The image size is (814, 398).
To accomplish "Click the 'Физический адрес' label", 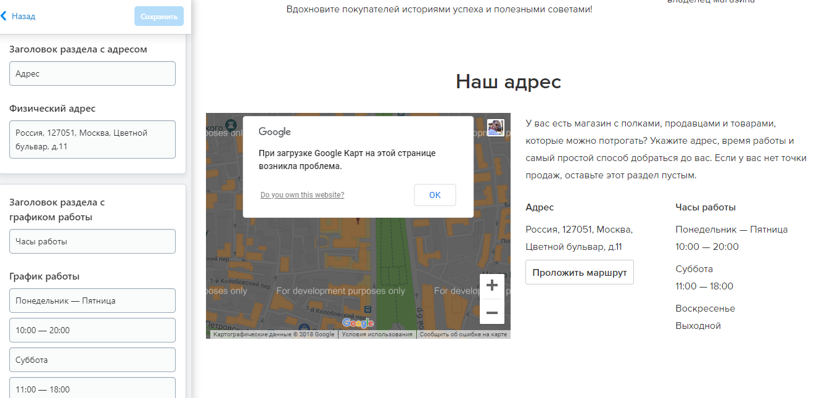I will tap(52, 109).
